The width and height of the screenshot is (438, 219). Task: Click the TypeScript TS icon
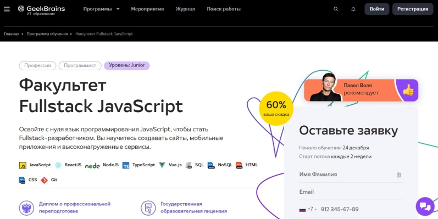pos(126,165)
